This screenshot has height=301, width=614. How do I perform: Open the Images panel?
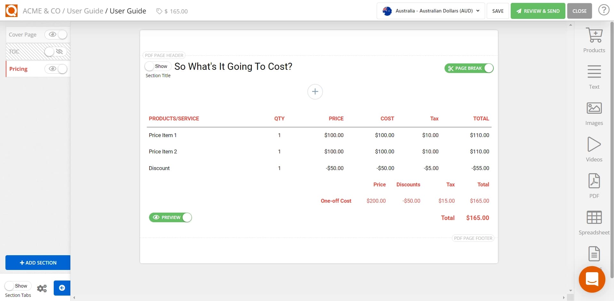point(594,112)
